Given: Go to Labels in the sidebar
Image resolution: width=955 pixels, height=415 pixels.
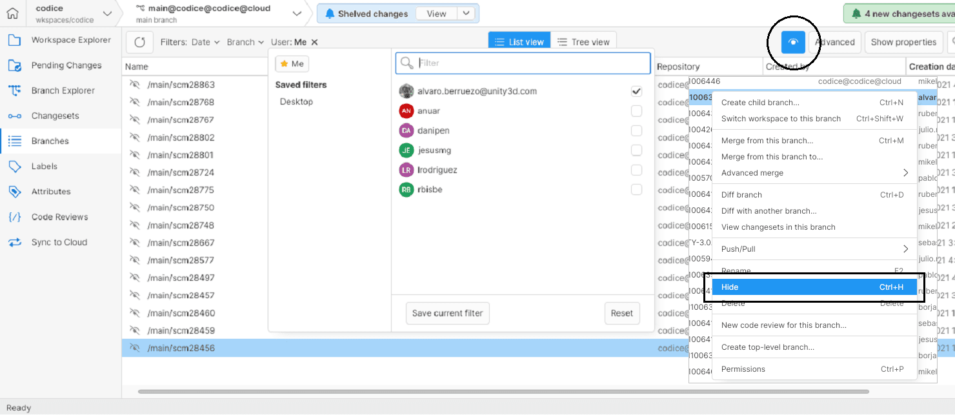Looking at the screenshot, I should coord(44,167).
